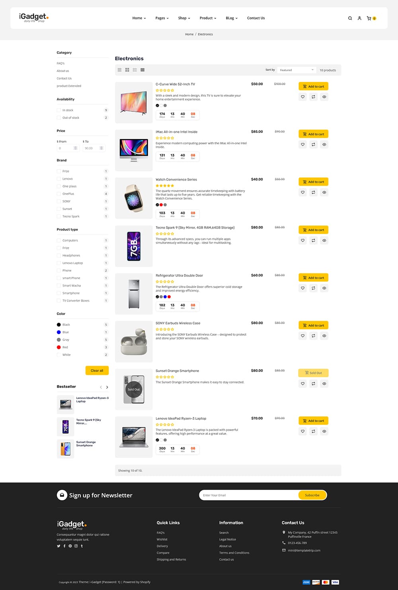Open the search icon in header

pyautogui.click(x=350, y=18)
